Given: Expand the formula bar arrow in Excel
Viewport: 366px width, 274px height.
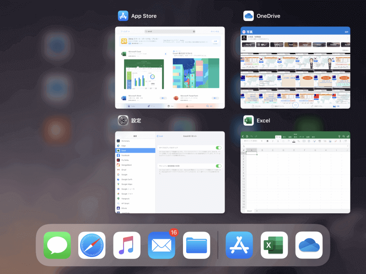Looking at the screenshot, I should tap(348, 146).
